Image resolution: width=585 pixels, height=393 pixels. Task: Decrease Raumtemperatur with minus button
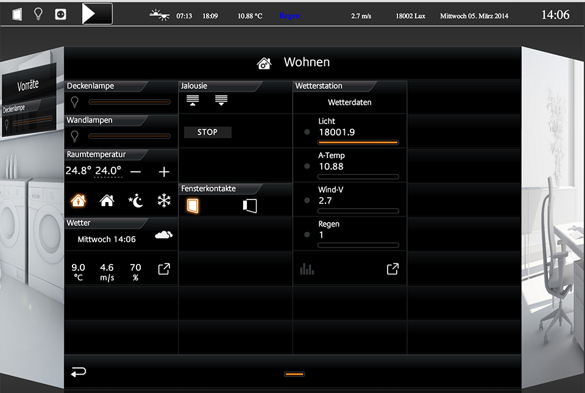(135, 172)
